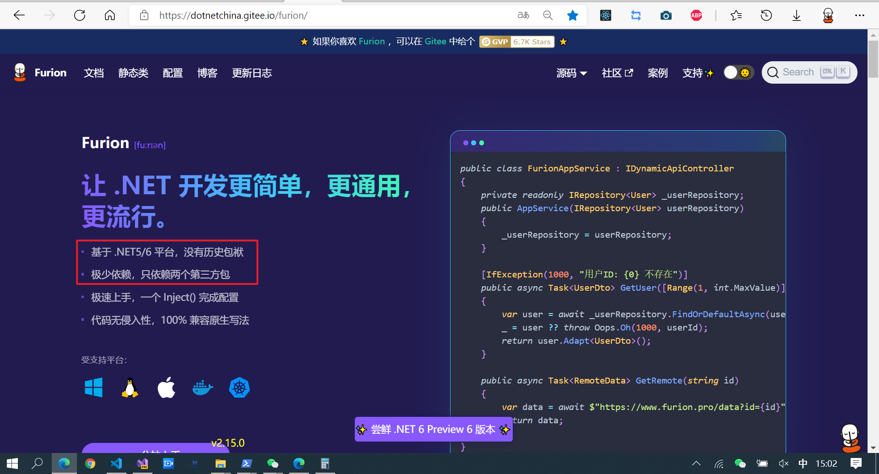The height and width of the screenshot is (474, 879).
Task: Open the 配置 nav item
Action: coord(173,73)
